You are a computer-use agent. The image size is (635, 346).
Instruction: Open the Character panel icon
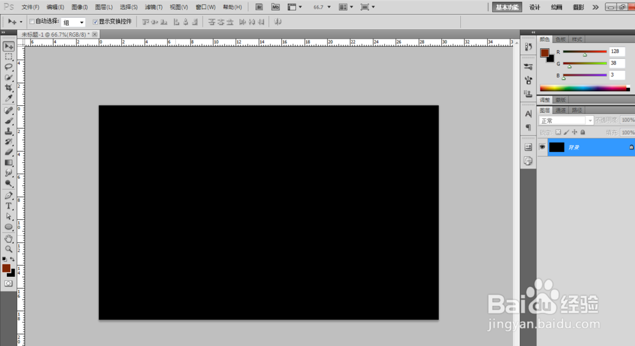[x=528, y=114]
